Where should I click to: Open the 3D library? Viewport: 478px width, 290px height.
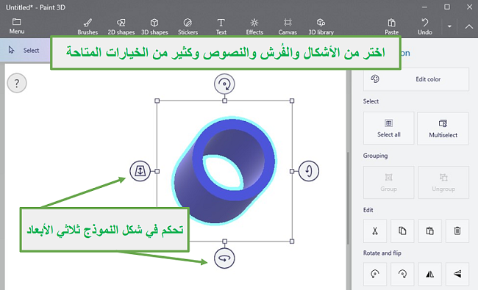click(x=321, y=26)
